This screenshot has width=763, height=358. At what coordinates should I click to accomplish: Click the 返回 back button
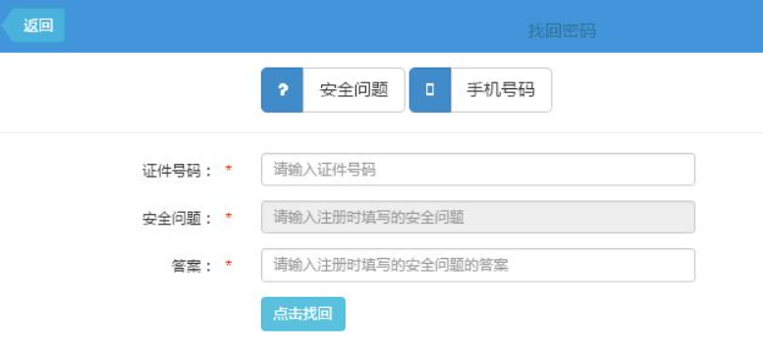pos(33,26)
